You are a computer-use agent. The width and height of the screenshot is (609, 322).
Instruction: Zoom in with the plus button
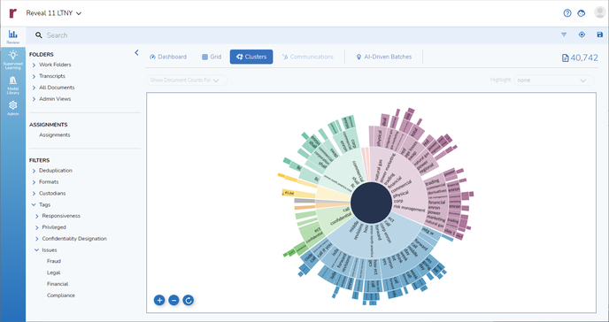click(159, 300)
